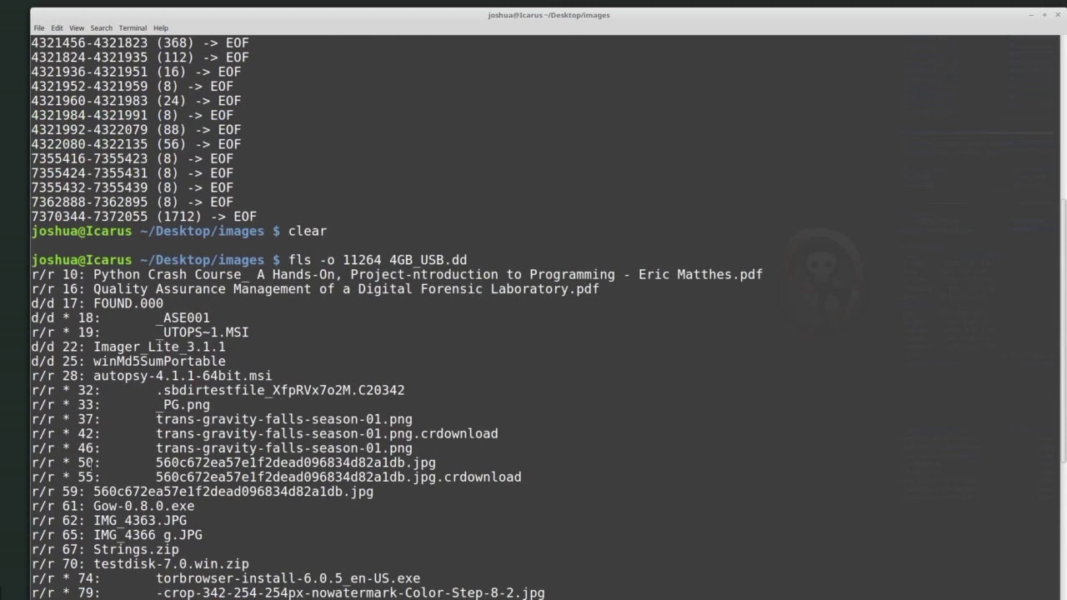The image size is (1067, 600).
Task: Click the IMG_4363.JPG entry
Action: point(109,521)
